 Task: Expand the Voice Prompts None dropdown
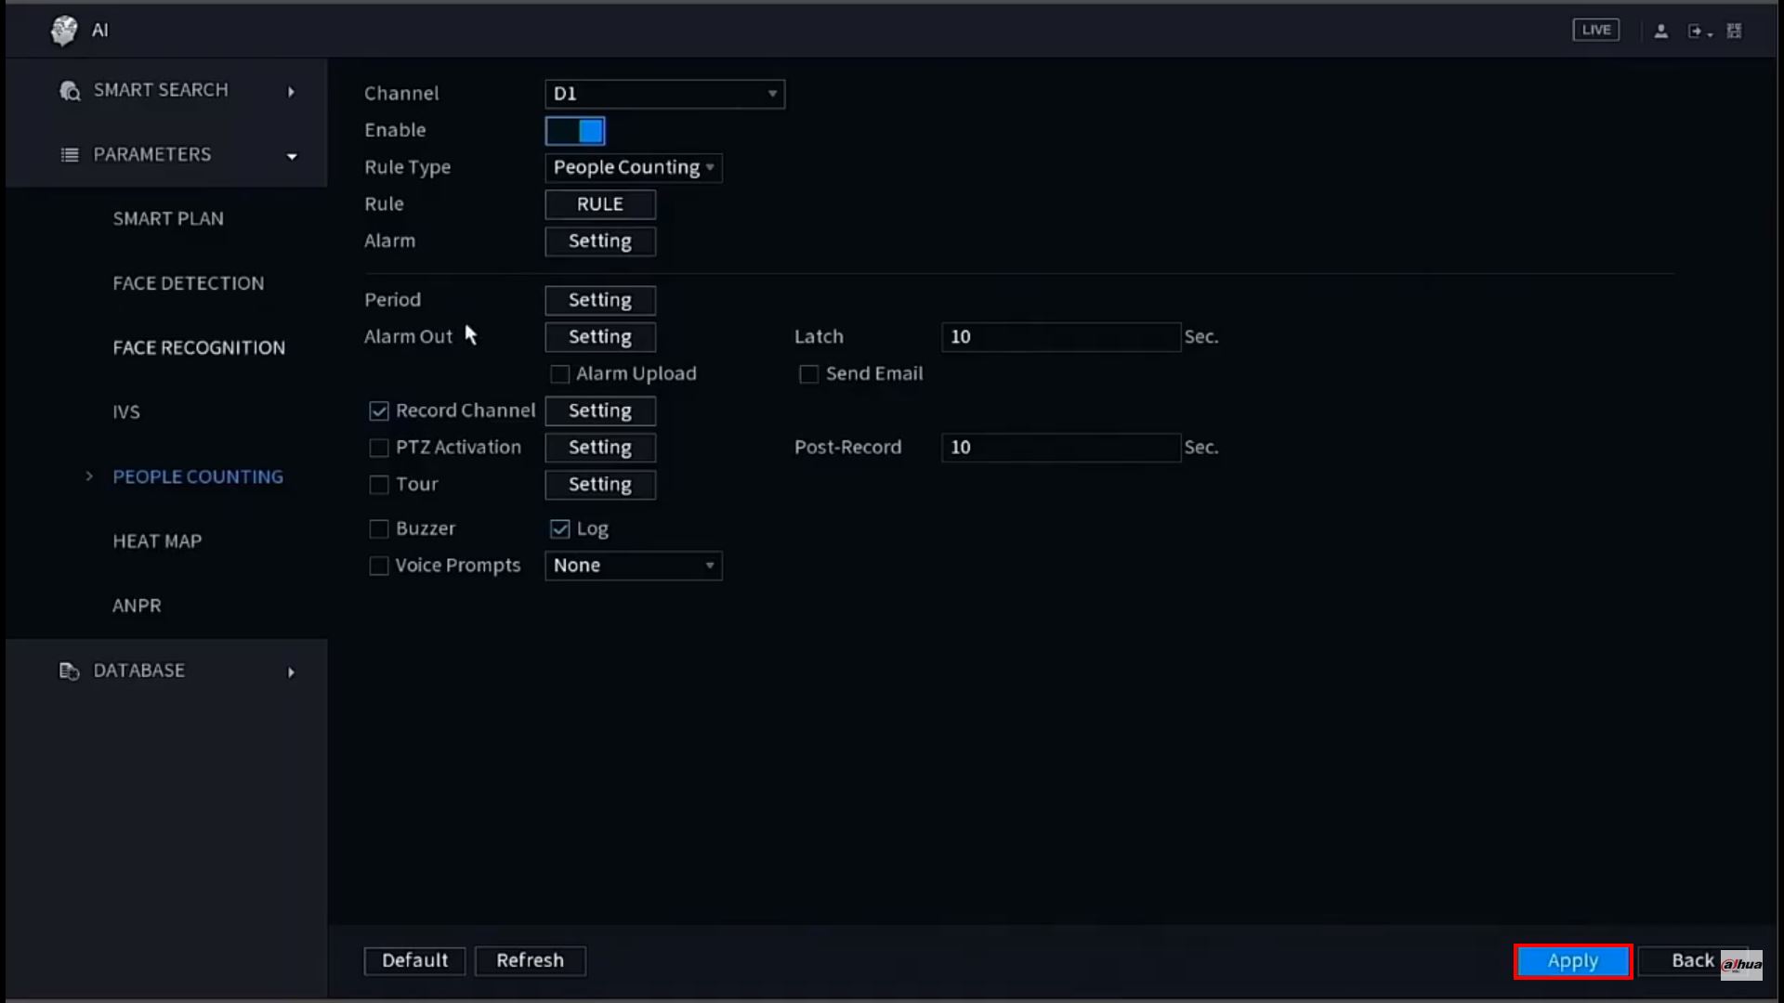633,566
